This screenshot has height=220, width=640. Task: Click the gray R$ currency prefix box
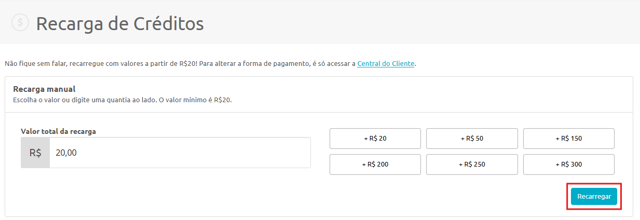pyautogui.click(x=35, y=153)
